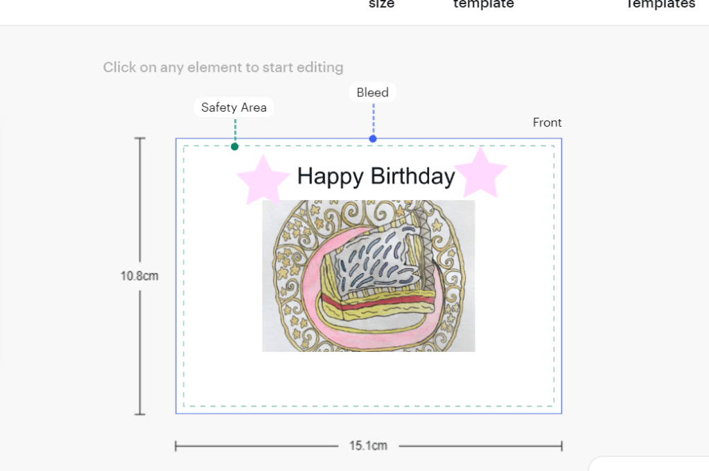Click the Safety Area label
The height and width of the screenshot is (471, 709).
pos(234,107)
